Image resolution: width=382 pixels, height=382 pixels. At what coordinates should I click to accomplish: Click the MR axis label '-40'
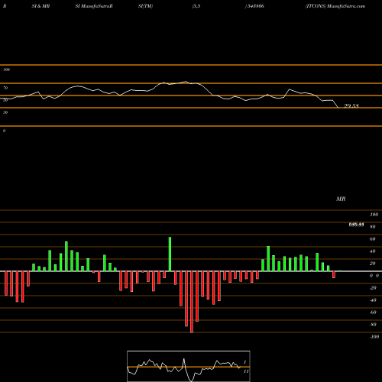pyautogui.click(x=373, y=300)
